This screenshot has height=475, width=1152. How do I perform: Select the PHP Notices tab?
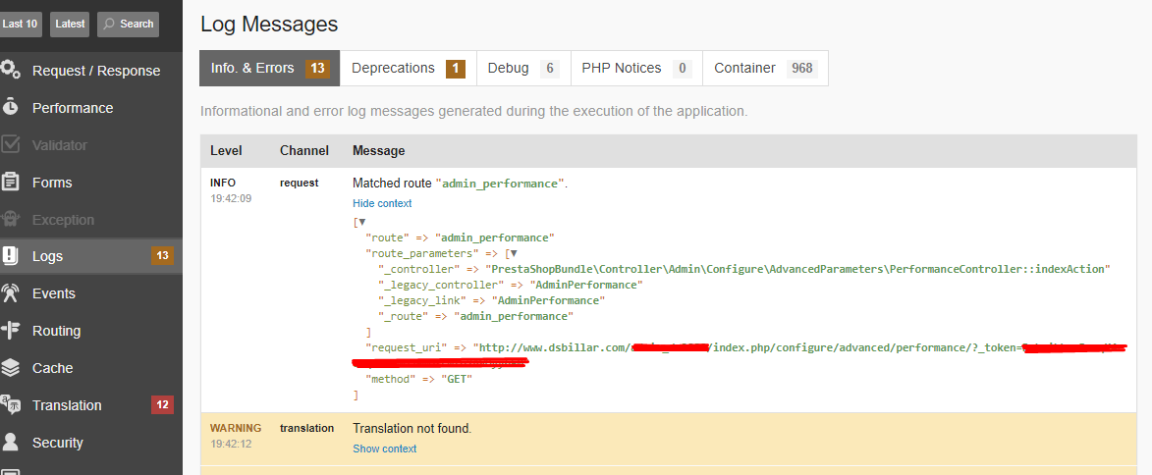point(635,69)
